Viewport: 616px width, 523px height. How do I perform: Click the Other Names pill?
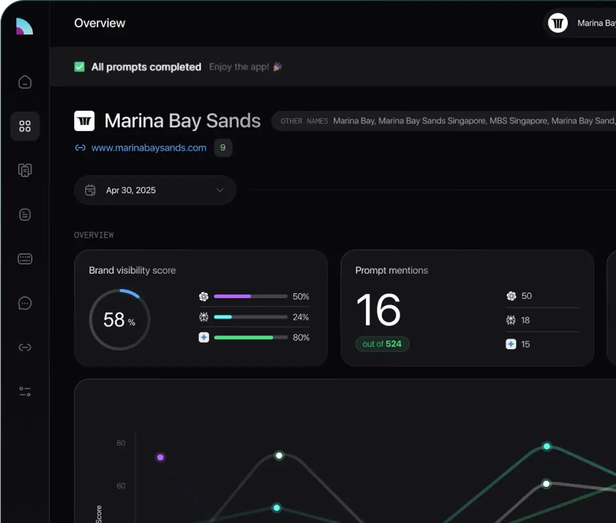coord(444,121)
